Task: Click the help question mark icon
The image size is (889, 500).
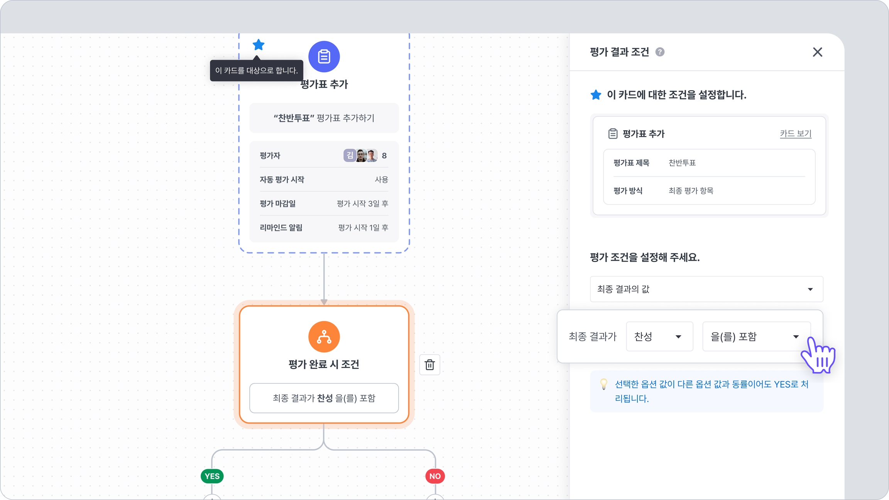Action: click(x=660, y=52)
